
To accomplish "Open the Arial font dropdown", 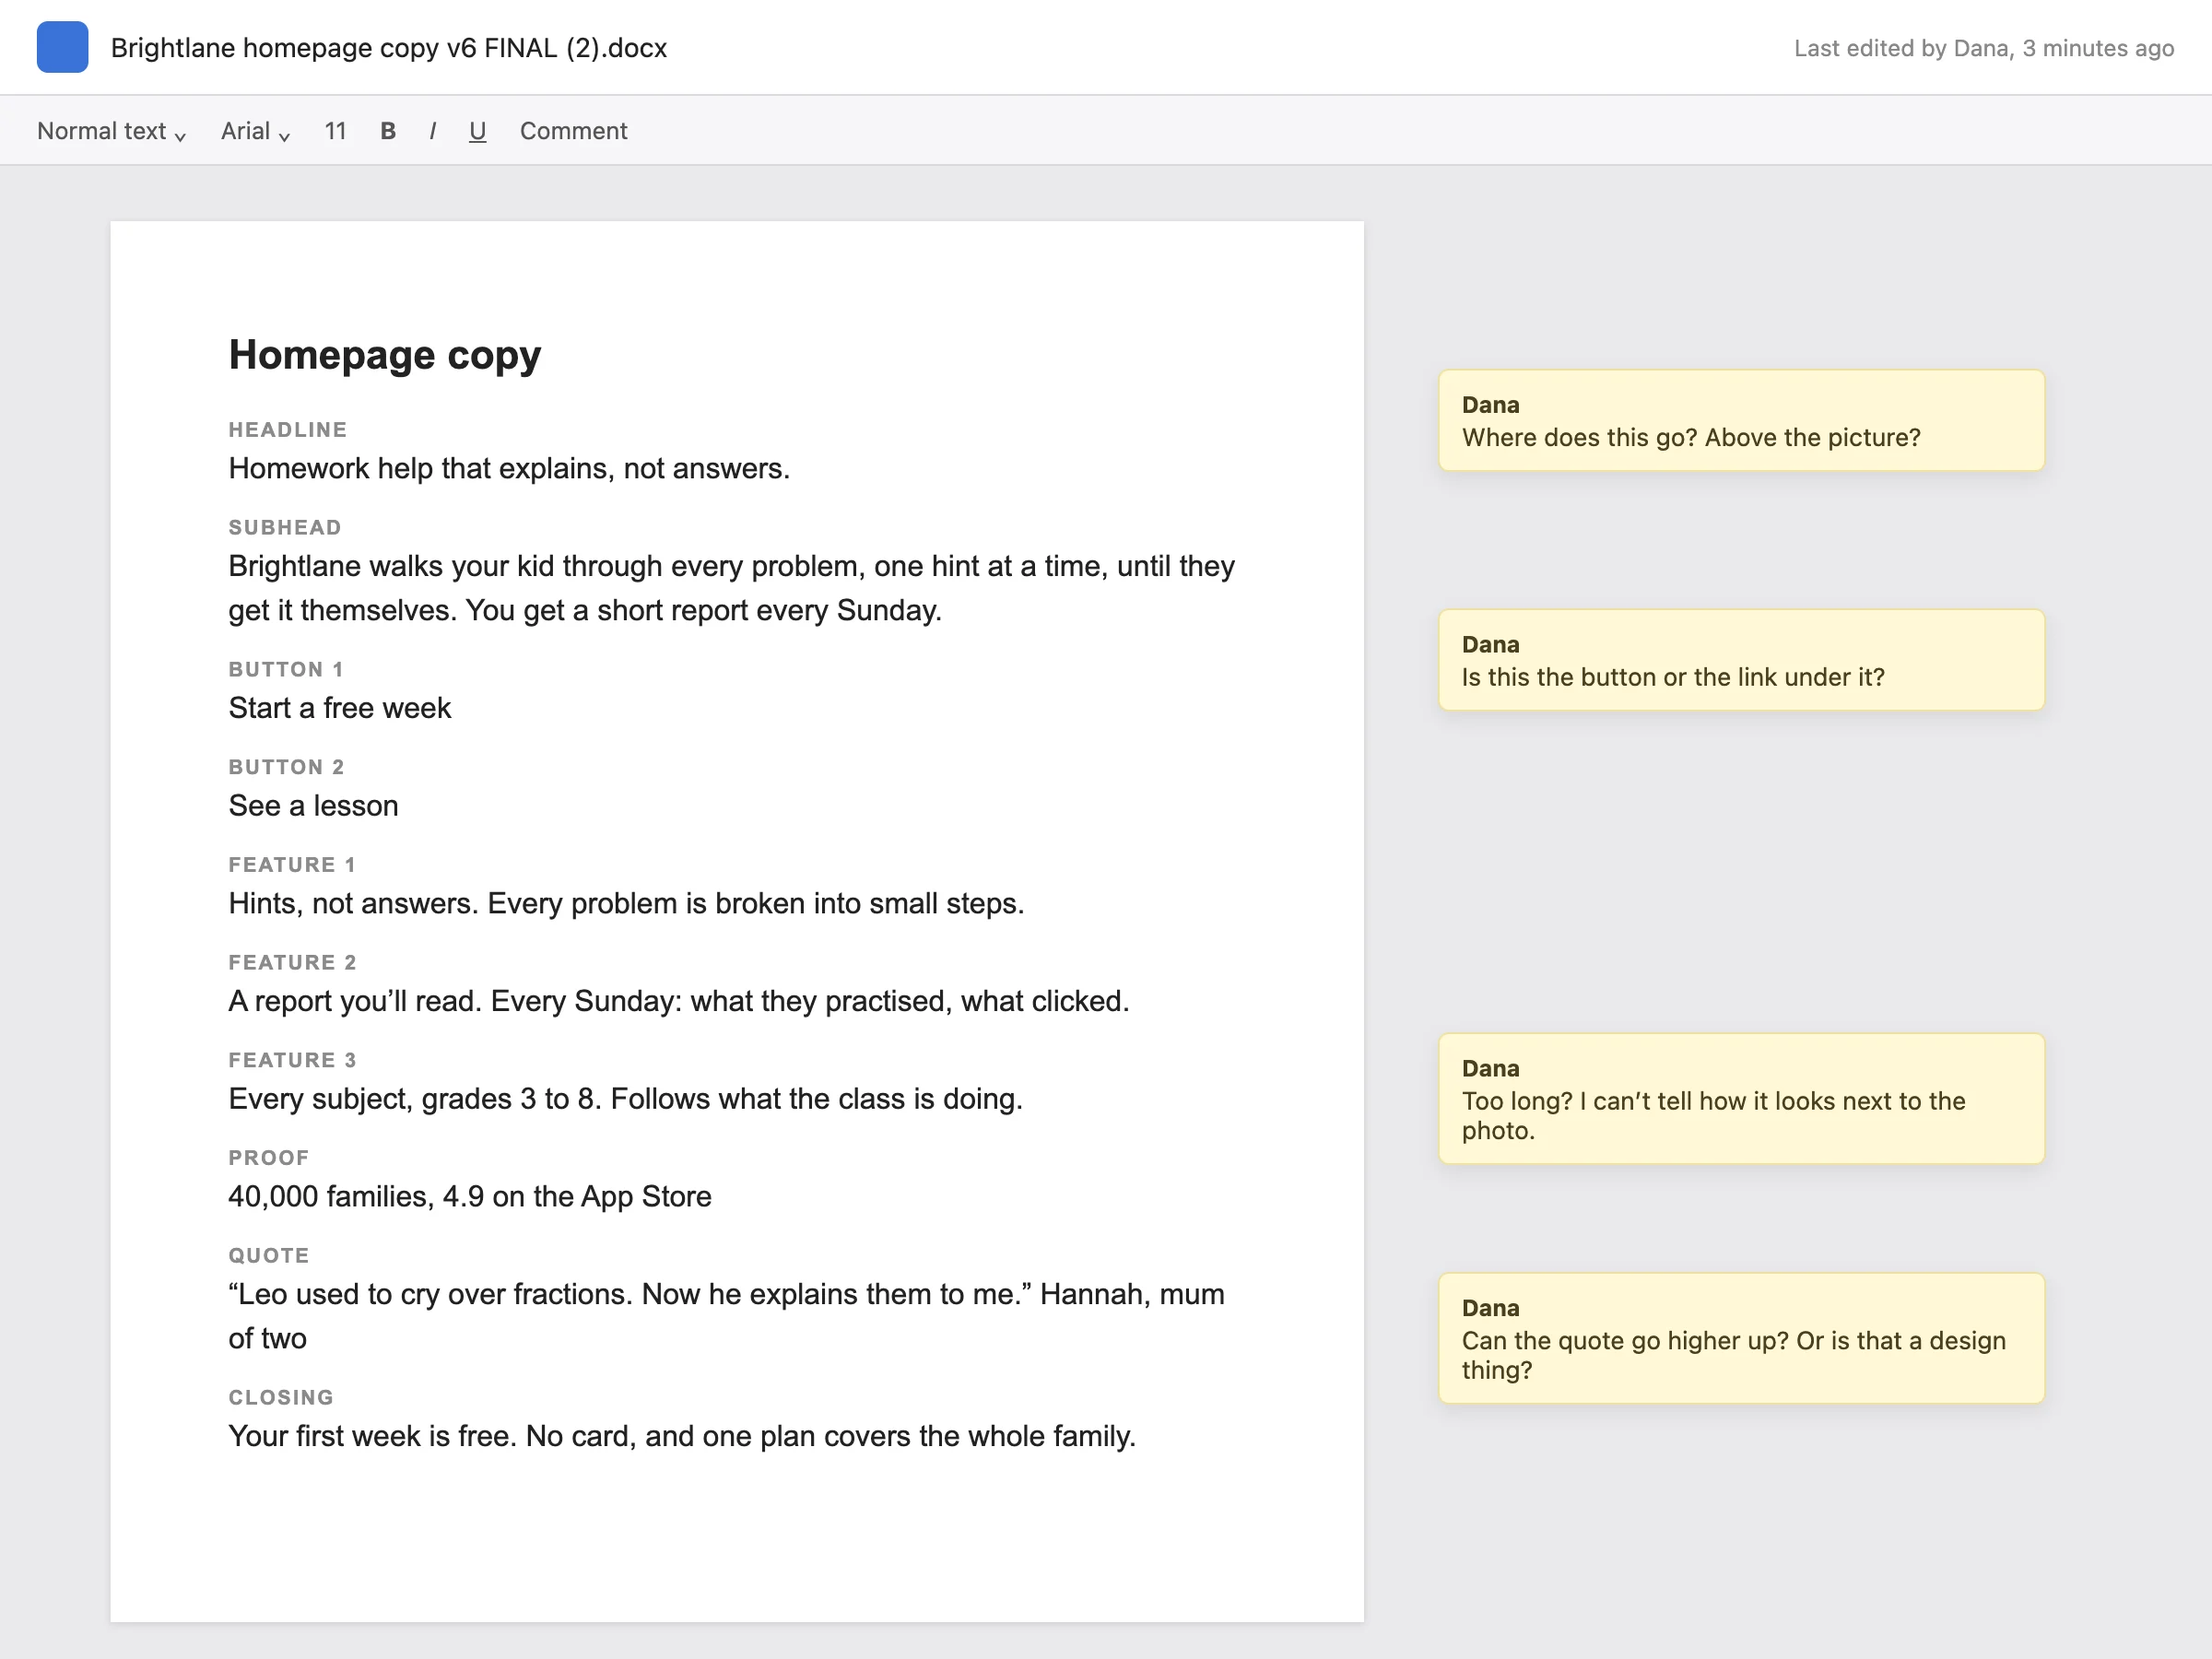I will click(x=255, y=131).
